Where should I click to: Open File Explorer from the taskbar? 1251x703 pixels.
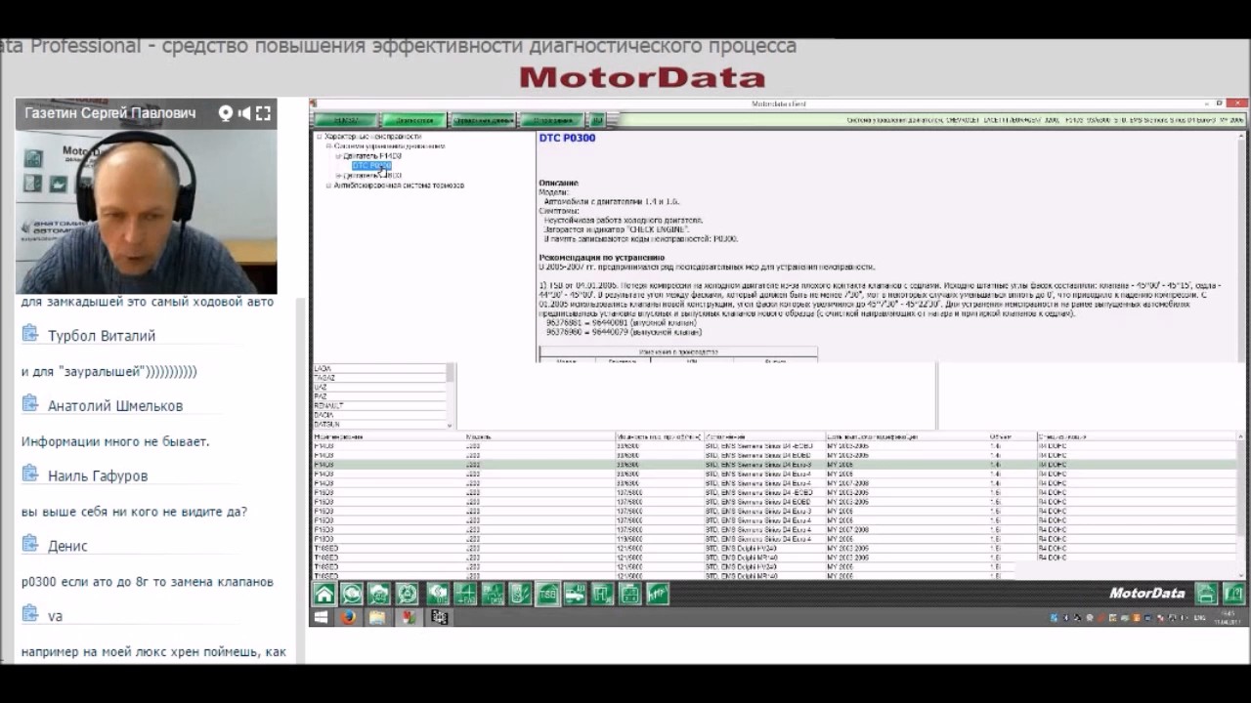point(377,617)
